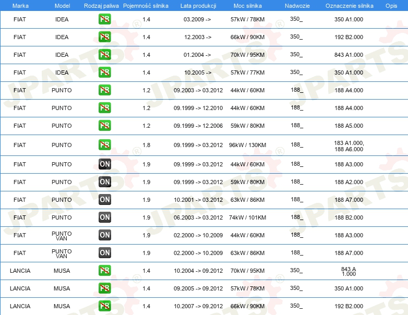Click ON diesel icon for PUNTO VAN 44kW / 60KM

click(104, 235)
